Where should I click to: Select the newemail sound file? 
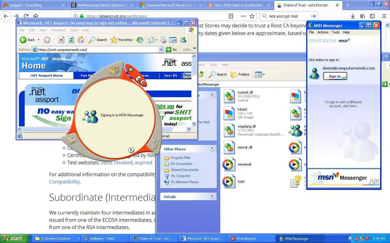click(238, 164)
